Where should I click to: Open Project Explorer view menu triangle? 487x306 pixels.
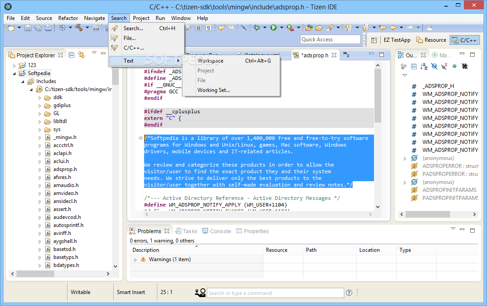(x=94, y=53)
